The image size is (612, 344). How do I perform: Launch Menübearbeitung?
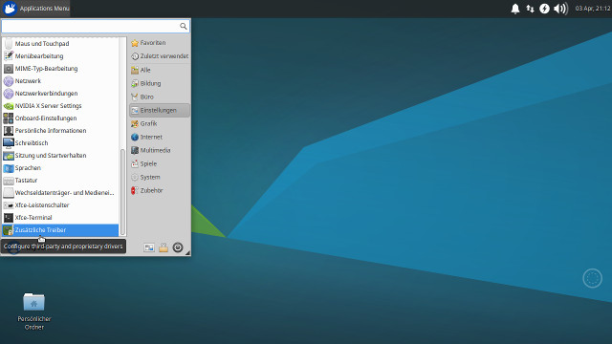(x=60, y=55)
